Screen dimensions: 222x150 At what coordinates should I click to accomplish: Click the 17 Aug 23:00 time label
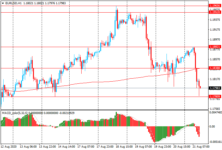105,147
